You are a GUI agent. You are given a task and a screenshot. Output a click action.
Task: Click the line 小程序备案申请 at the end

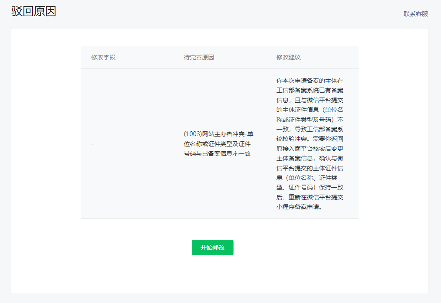(x=299, y=207)
